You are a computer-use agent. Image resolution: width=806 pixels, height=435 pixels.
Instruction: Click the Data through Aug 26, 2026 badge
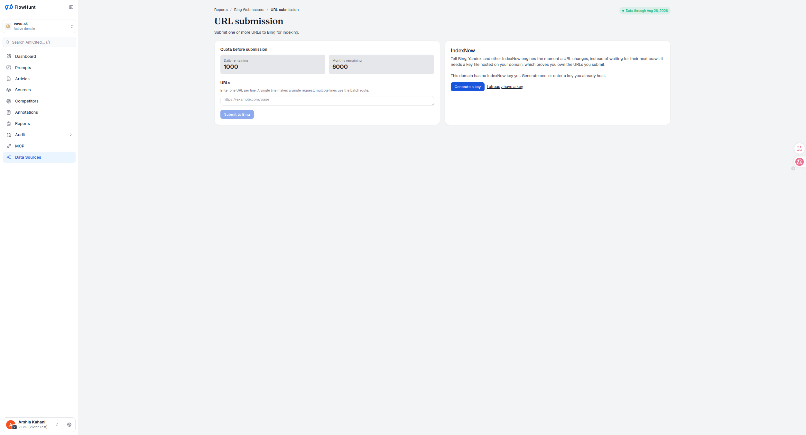point(645,11)
